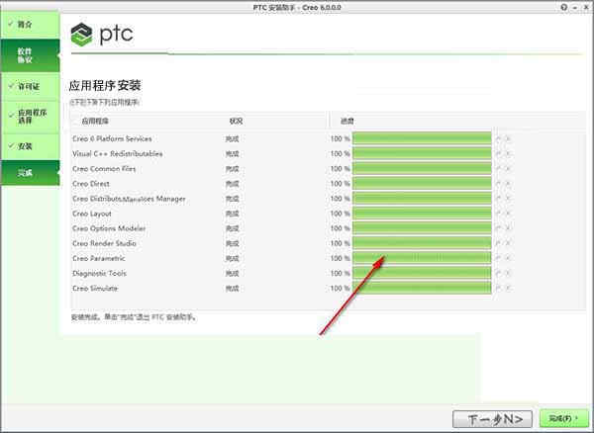Click the retry arrow icon for Creo Layout

499,214
